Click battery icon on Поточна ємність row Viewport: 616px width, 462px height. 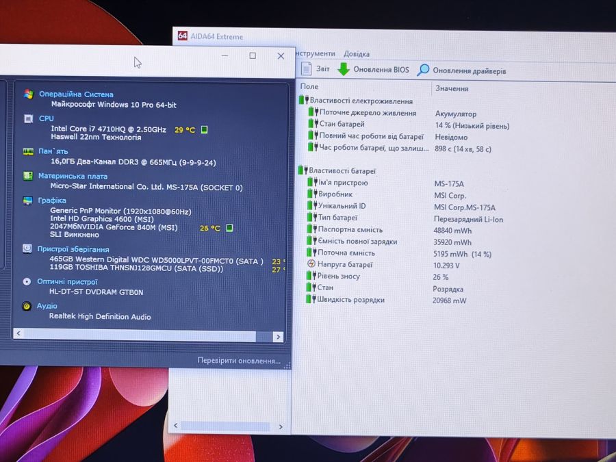(311, 252)
